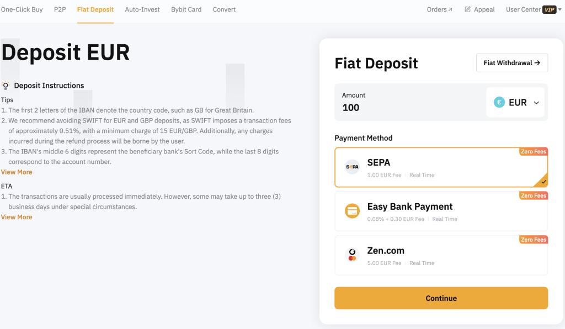Pick Zen.com as payment method
This screenshot has width=565, height=329.
pyautogui.click(x=441, y=255)
